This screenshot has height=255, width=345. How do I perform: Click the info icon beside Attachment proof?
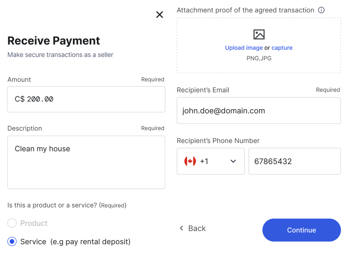321,10
